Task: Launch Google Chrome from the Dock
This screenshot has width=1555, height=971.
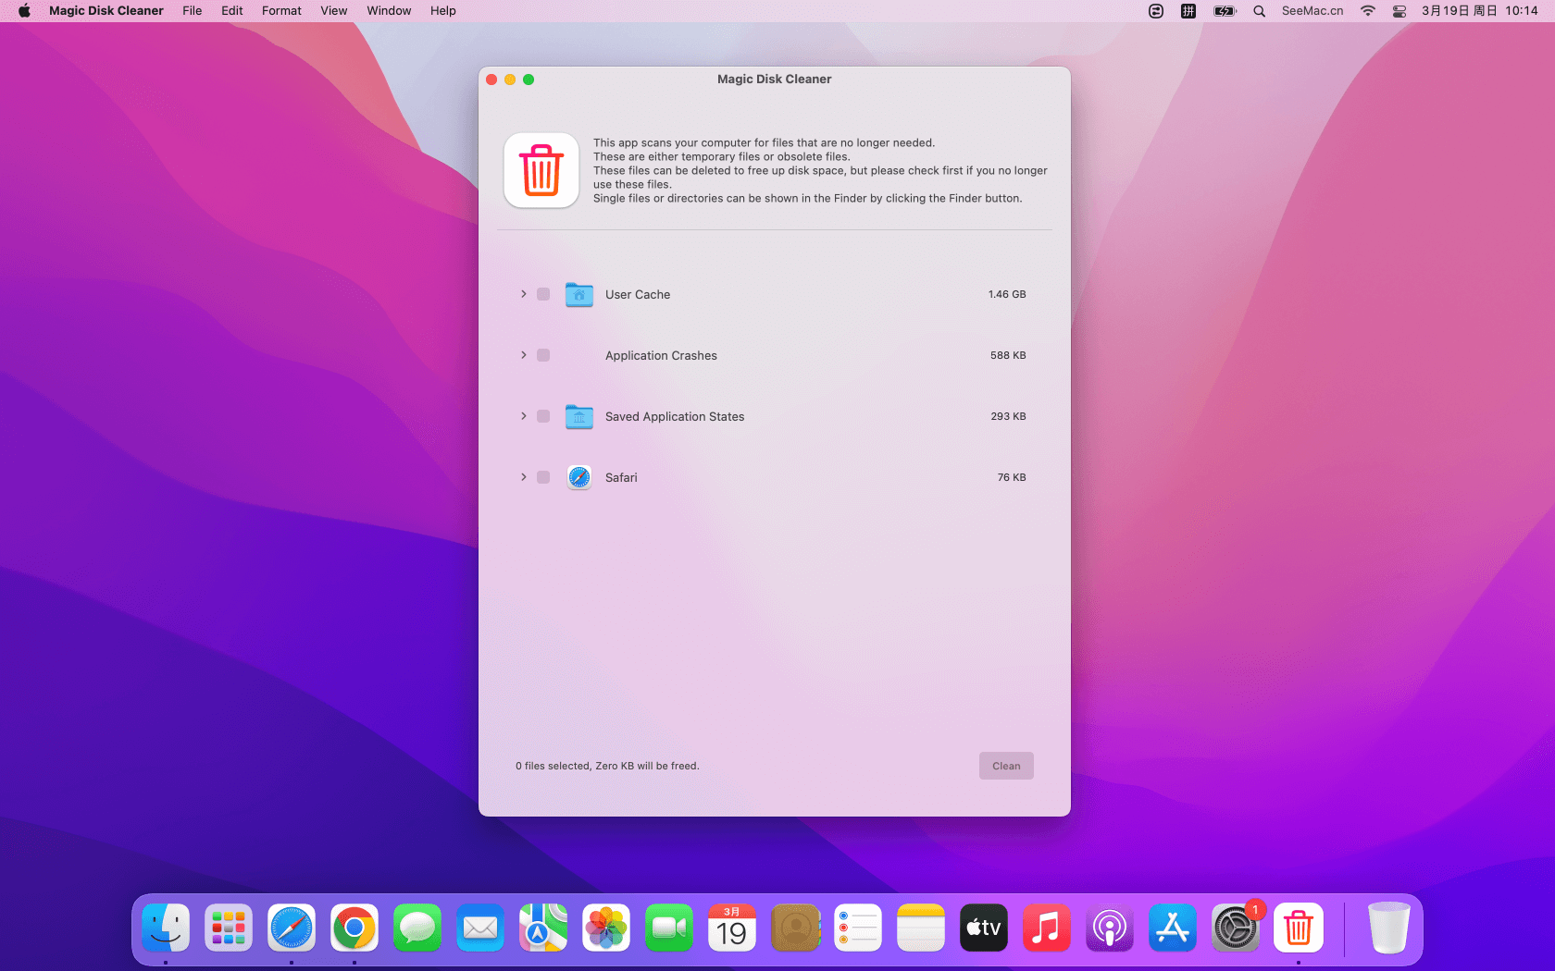Action: 355,928
